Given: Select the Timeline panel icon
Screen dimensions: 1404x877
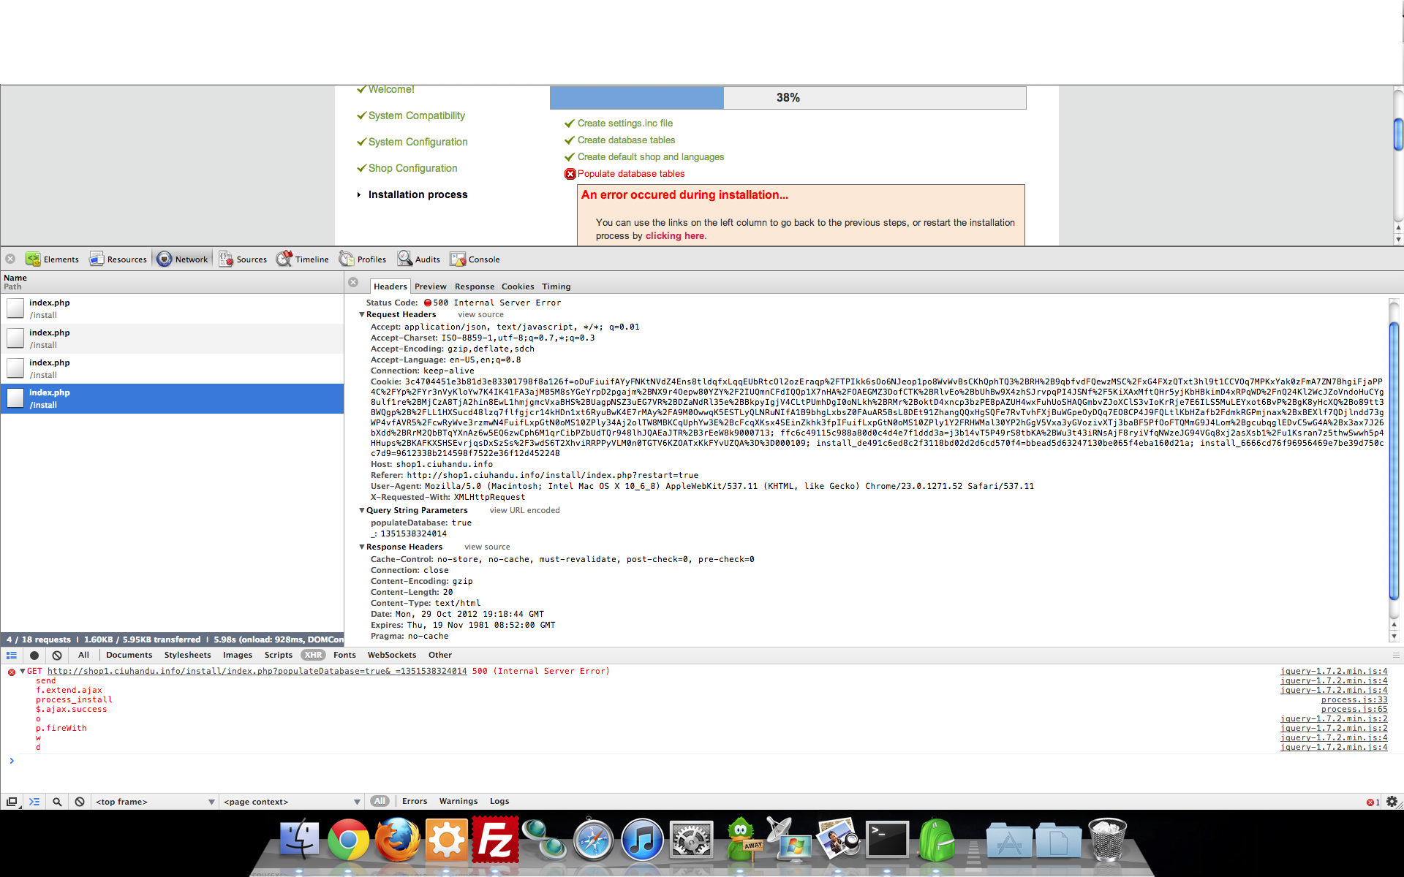Looking at the screenshot, I should [284, 259].
